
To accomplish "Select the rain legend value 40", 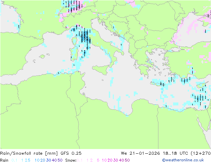I will coord(54,160).
